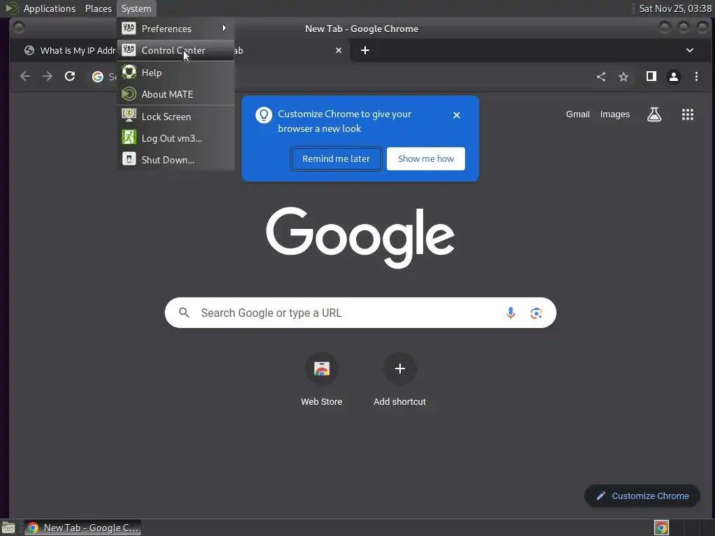Open Chrome profile avatar menu
Viewport: 715px width, 536px height.
pyautogui.click(x=674, y=77)
